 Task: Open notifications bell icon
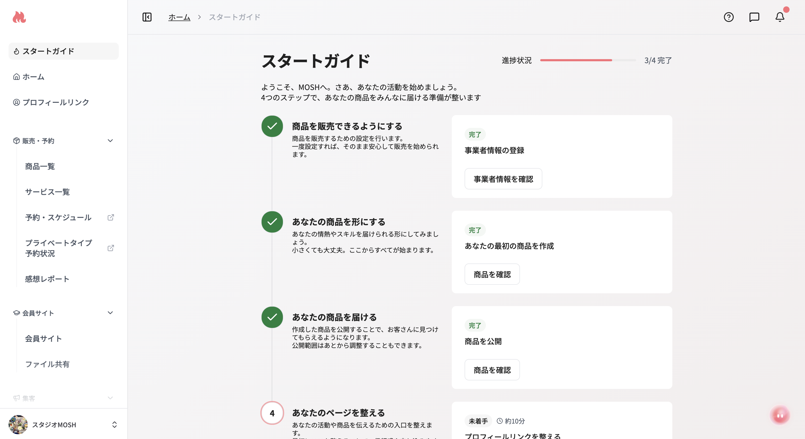780,17
